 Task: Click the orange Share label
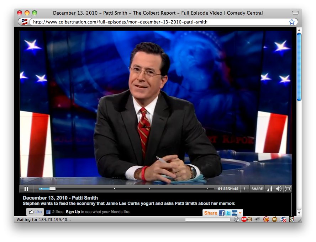click(x=211, y=213)
